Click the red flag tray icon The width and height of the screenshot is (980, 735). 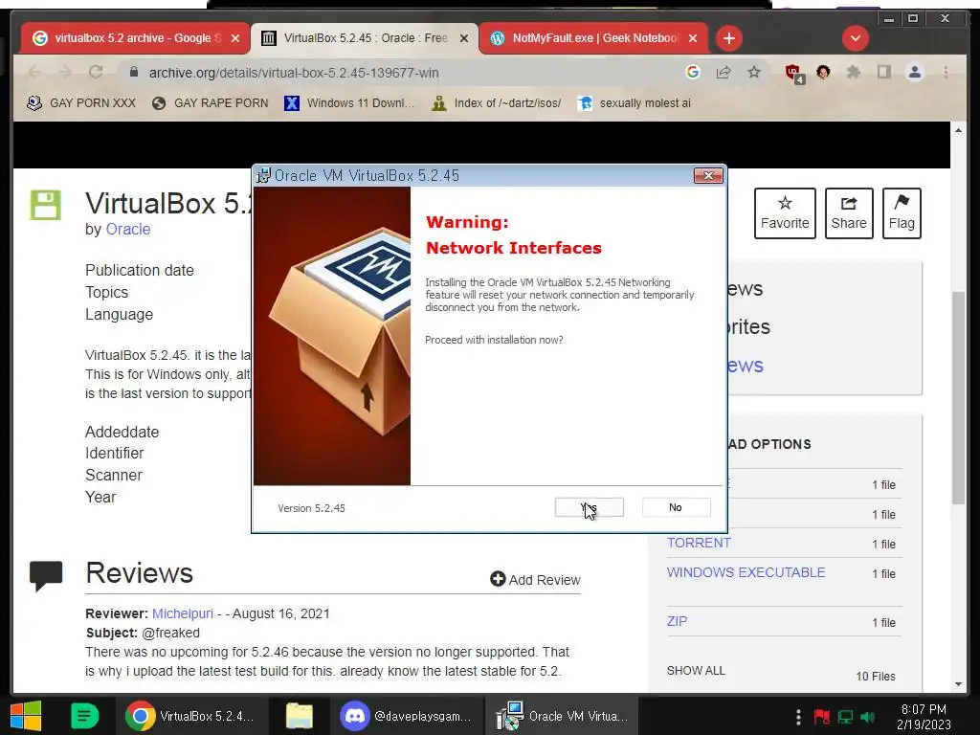(822, 716)
